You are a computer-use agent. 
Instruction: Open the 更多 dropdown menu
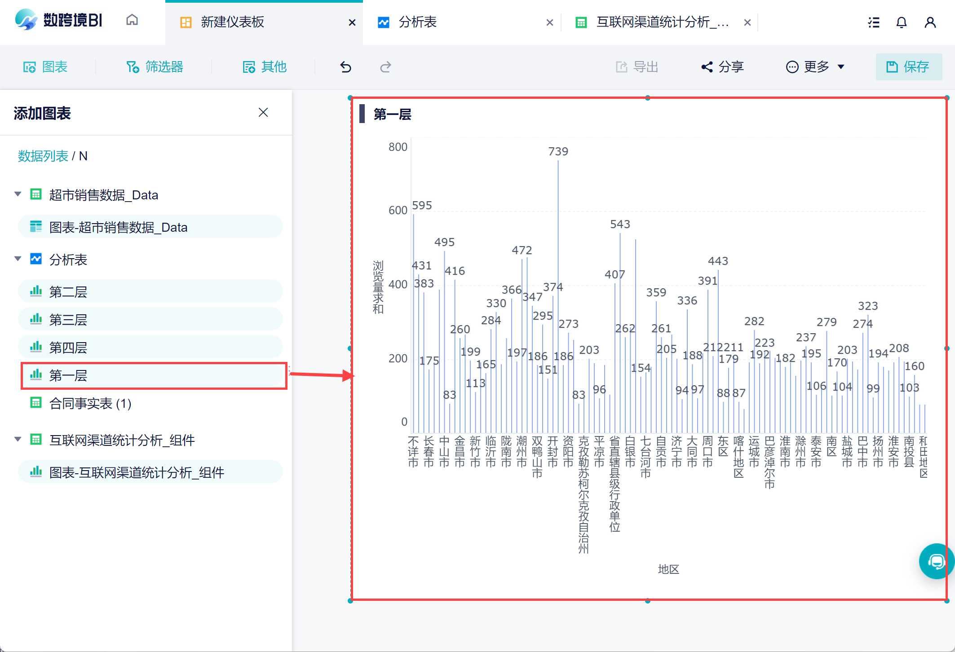815,67
